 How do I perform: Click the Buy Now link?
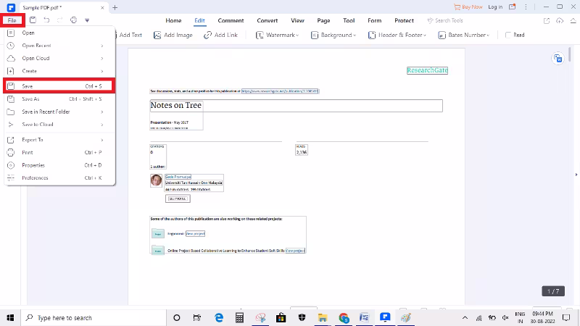[468, 7]
